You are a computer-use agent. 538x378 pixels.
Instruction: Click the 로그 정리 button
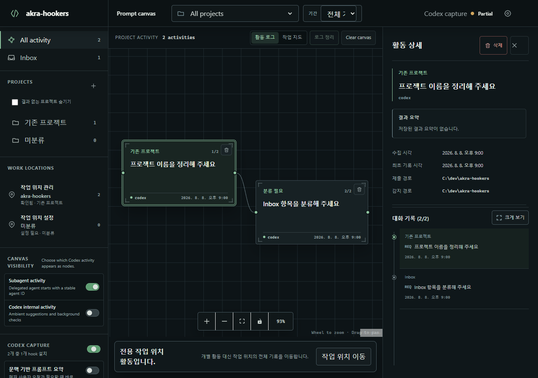click(324, 37)
